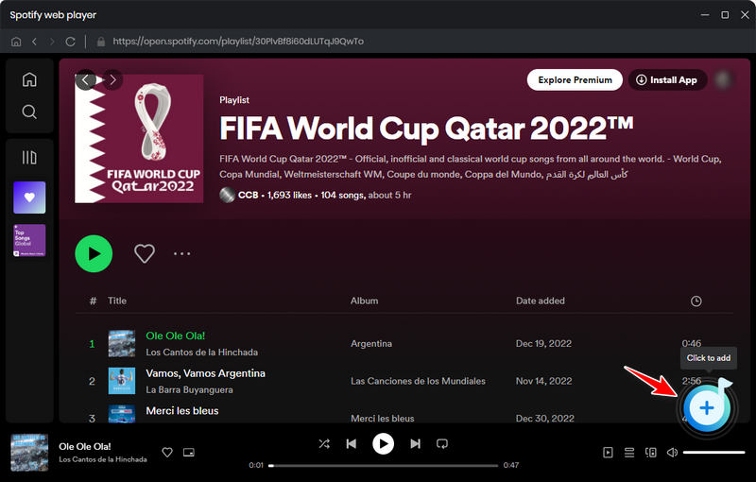The width and height of the screenshot is (756, 482).
Task: Click the lock icon beside the URL
Action: pos(101,42)
